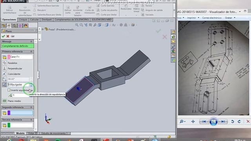Edit the 0.00pulgadas offset distance field

point(18,85)
